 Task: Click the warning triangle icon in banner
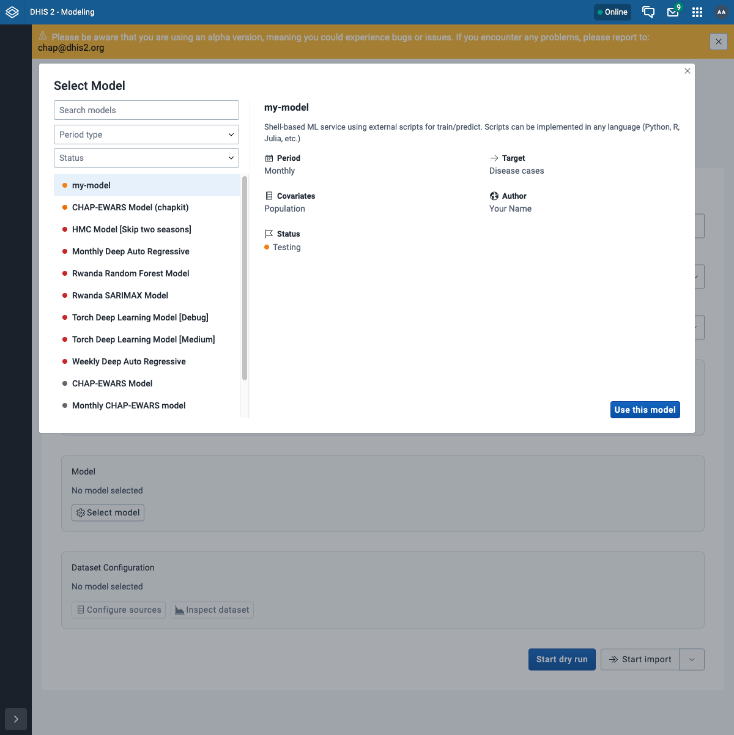coord(43,36)
